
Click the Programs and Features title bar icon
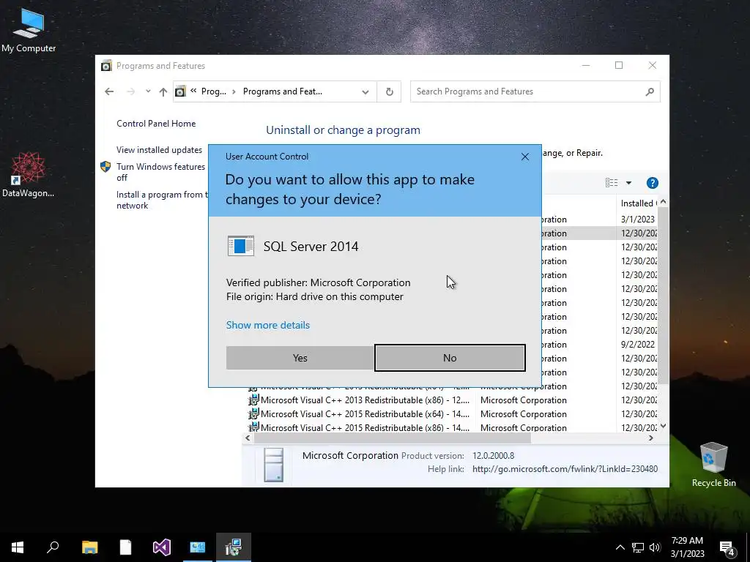106,65
